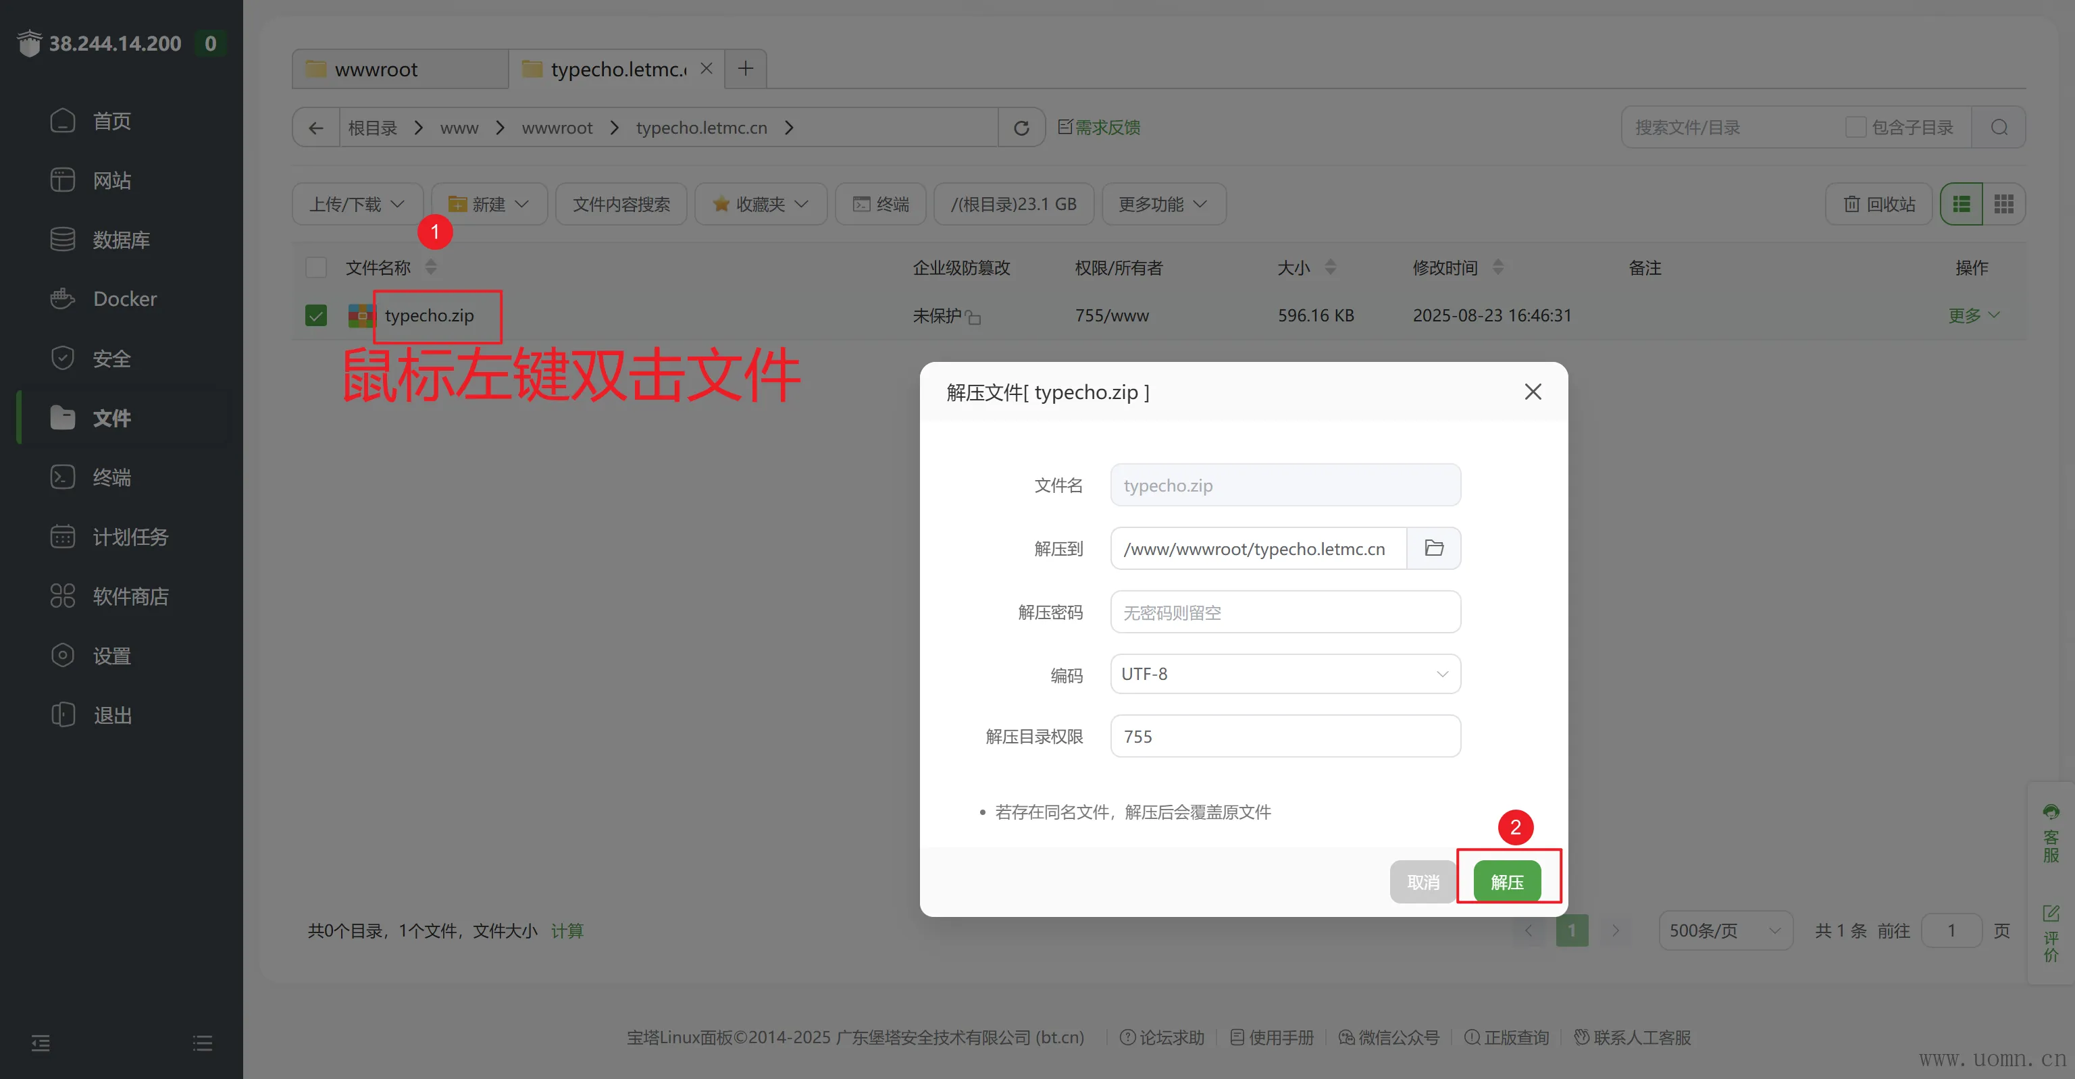Enable the 包含子目录 checkbox
The width and height of the screenshot is (2075, 1079).
(1855, 127)
